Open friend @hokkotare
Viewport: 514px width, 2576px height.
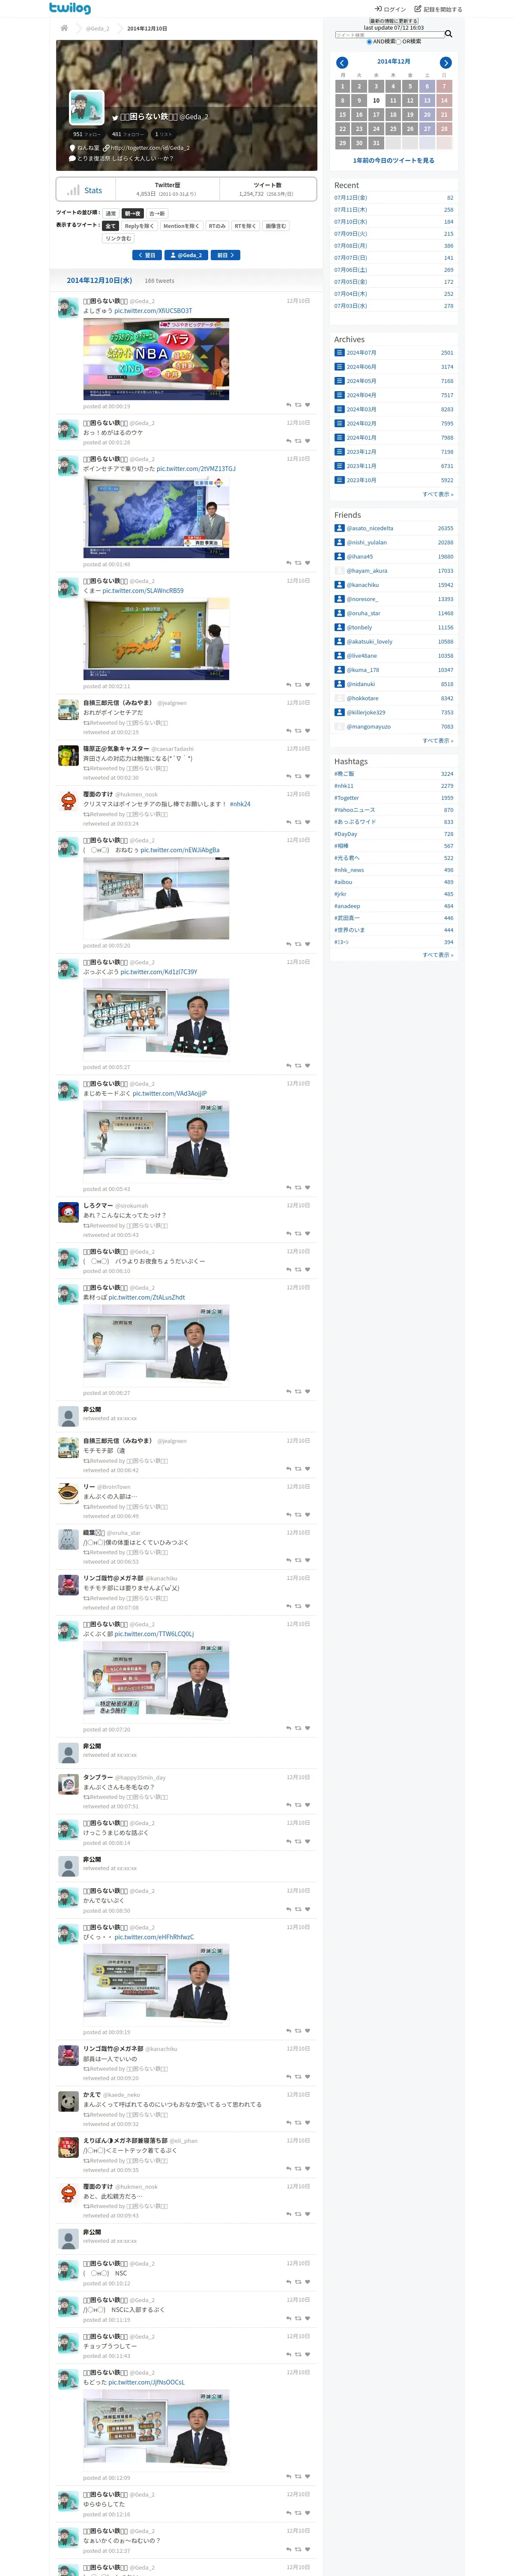click(362, 698)
